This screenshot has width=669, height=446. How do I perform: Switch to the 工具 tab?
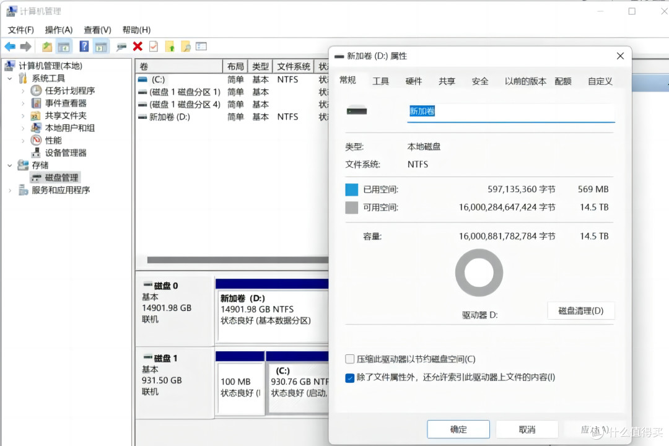[380, 81]
